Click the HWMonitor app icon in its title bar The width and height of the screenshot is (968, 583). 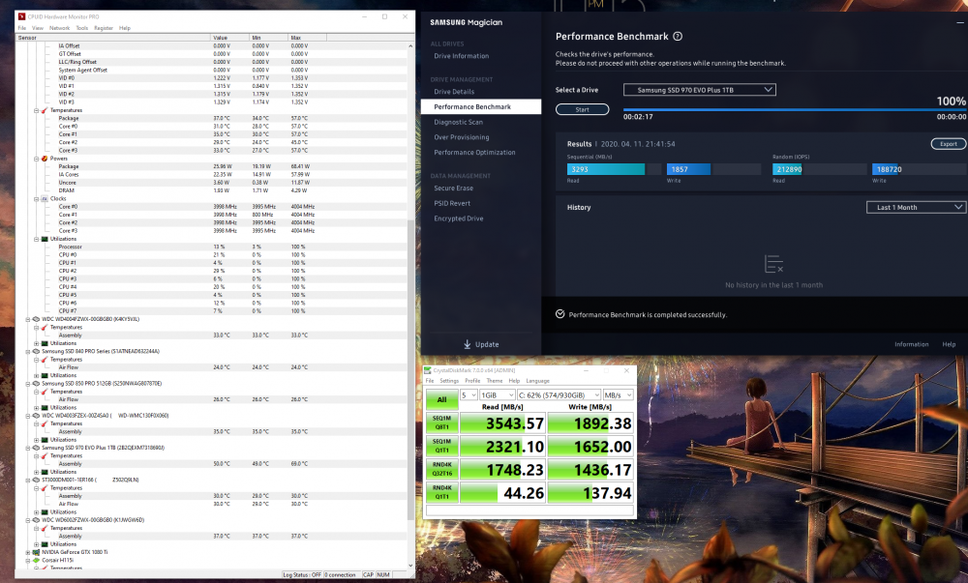pyautogui.click(x=21, y=16)
